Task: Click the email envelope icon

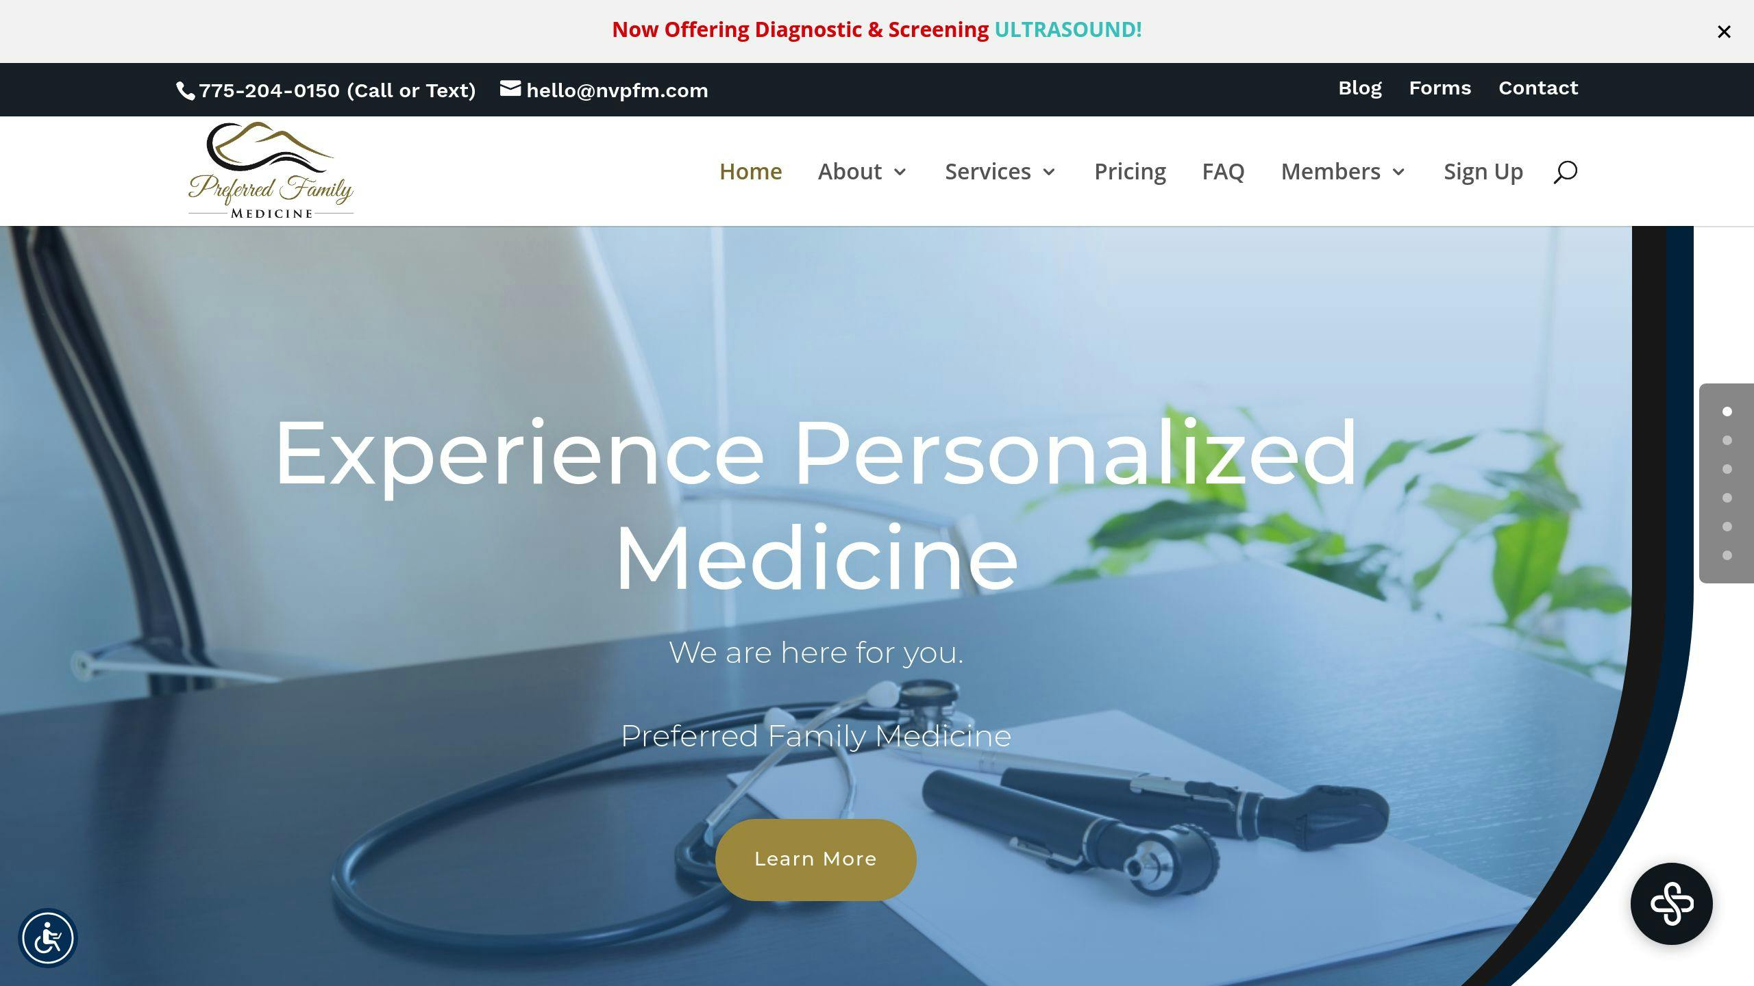Action: (510, 88)
